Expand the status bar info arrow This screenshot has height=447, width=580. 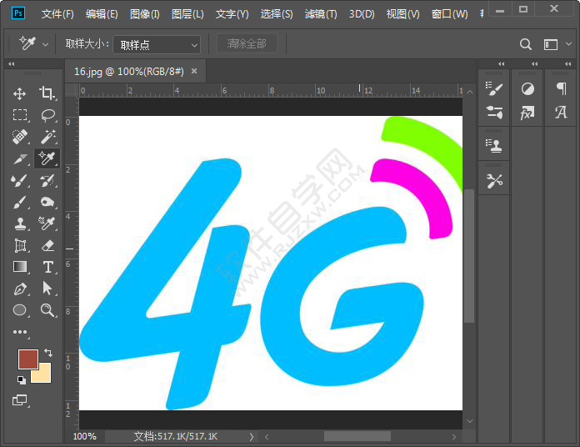[x=252, y=437]
